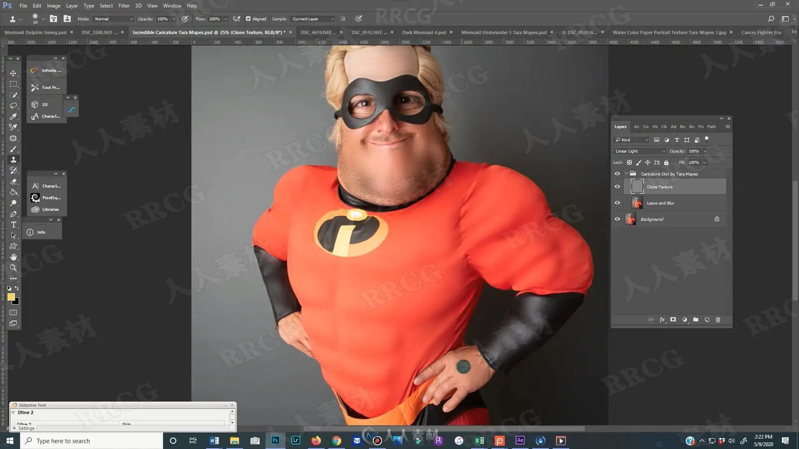Open the layer Kind filter dropdown
The image size is (799, 449).
(631, 140)
